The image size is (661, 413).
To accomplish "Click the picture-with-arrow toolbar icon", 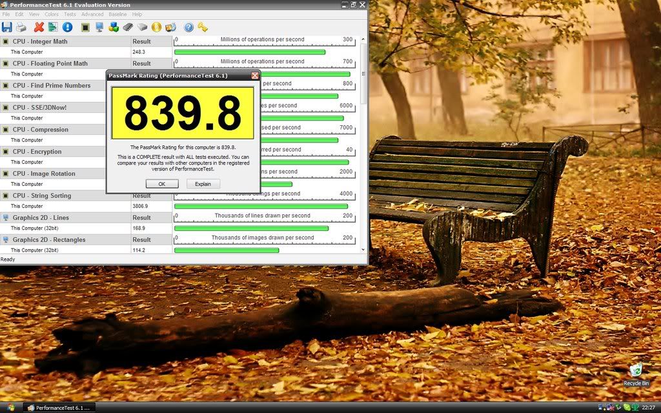I will (170, 27).
